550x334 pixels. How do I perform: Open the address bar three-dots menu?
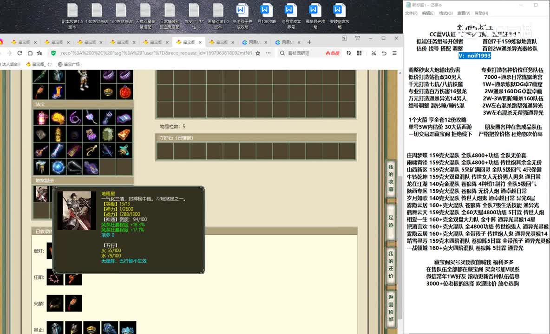click(268, 53)
